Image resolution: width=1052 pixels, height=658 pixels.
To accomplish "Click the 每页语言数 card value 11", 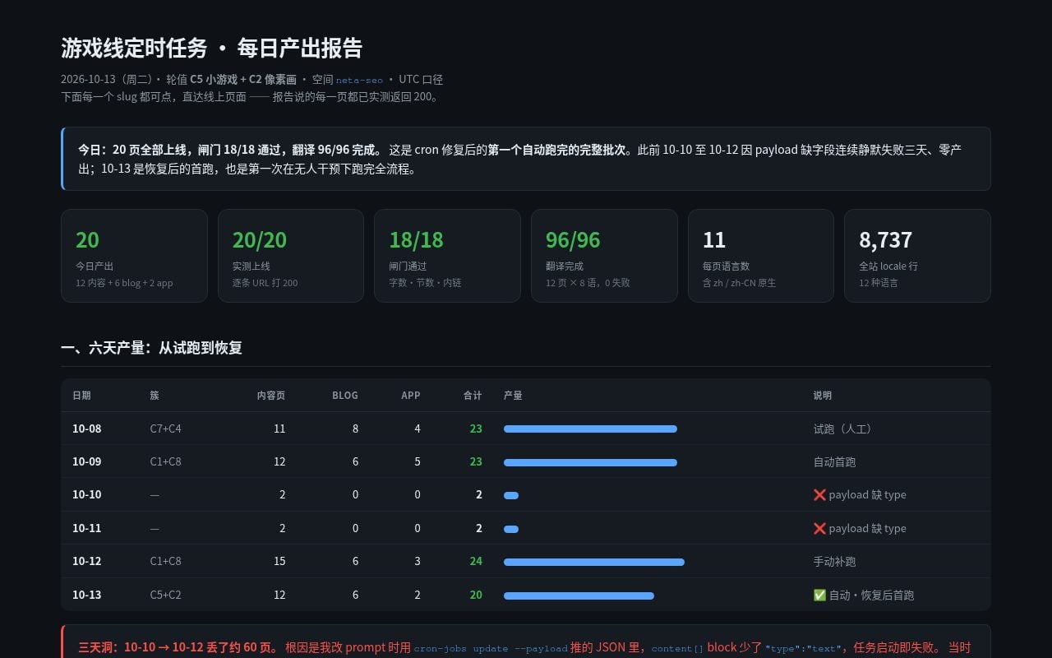I will (714, 239).
